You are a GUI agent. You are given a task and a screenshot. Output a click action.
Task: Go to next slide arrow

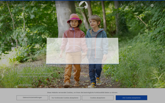[x=163, y=51]
